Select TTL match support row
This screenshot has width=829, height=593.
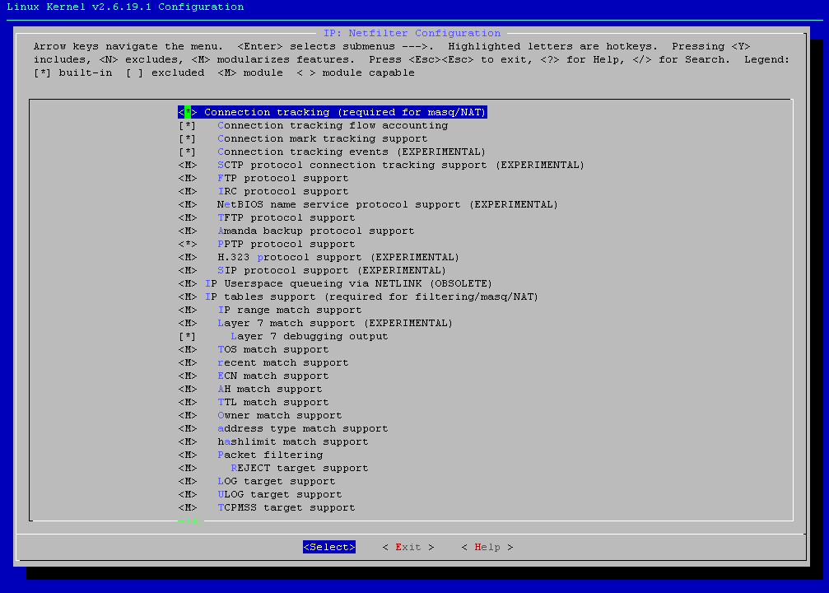254,403
